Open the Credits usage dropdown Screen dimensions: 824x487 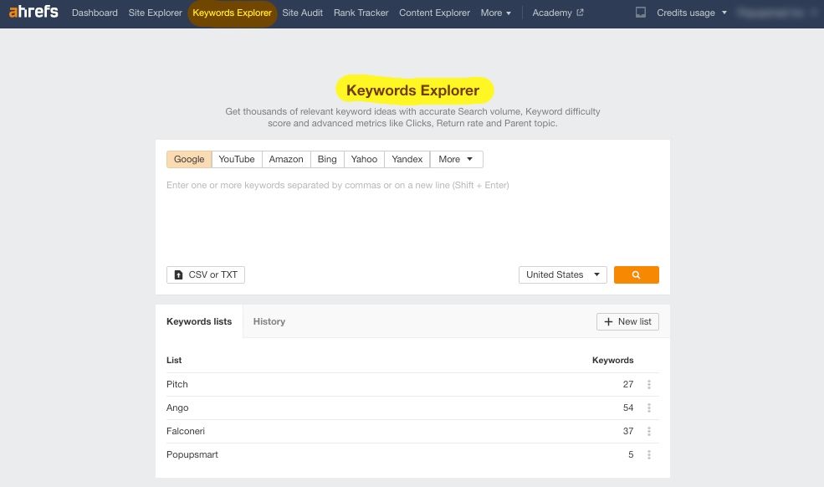click(692, 13)
